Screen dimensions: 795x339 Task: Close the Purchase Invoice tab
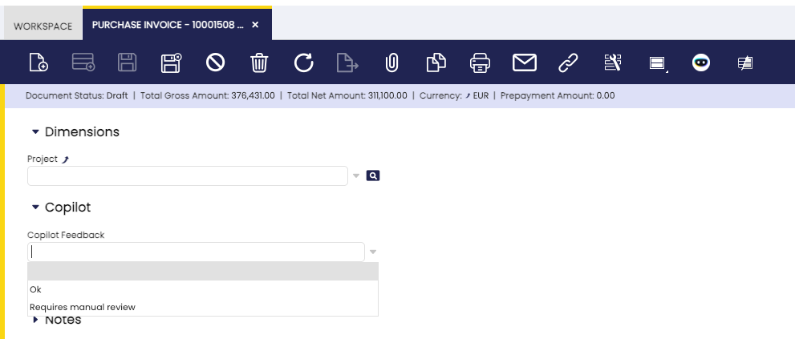255,25
